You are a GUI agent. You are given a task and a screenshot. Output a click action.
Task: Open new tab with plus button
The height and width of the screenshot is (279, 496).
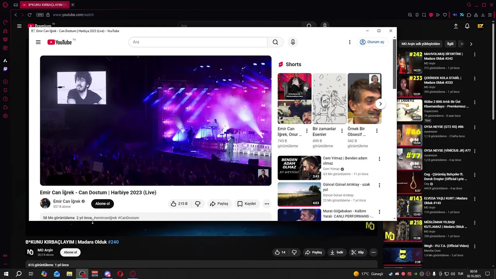click(x=72, y=5)
